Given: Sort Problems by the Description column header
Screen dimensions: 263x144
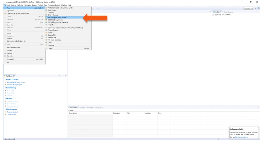Looking at the screenshot, I should click(73, 113).
